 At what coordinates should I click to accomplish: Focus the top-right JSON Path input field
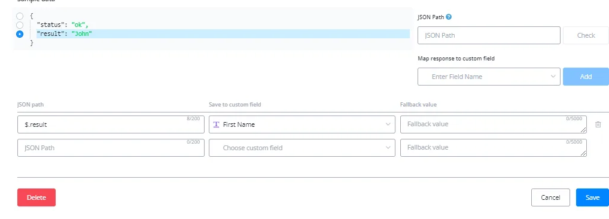point(489,35)
